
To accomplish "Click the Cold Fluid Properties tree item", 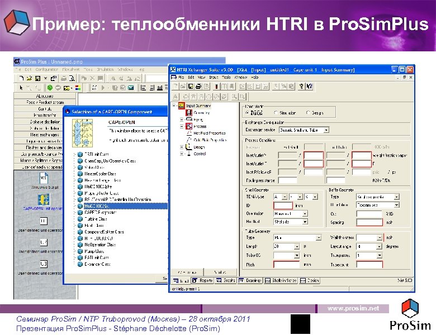I will [210, 140].
